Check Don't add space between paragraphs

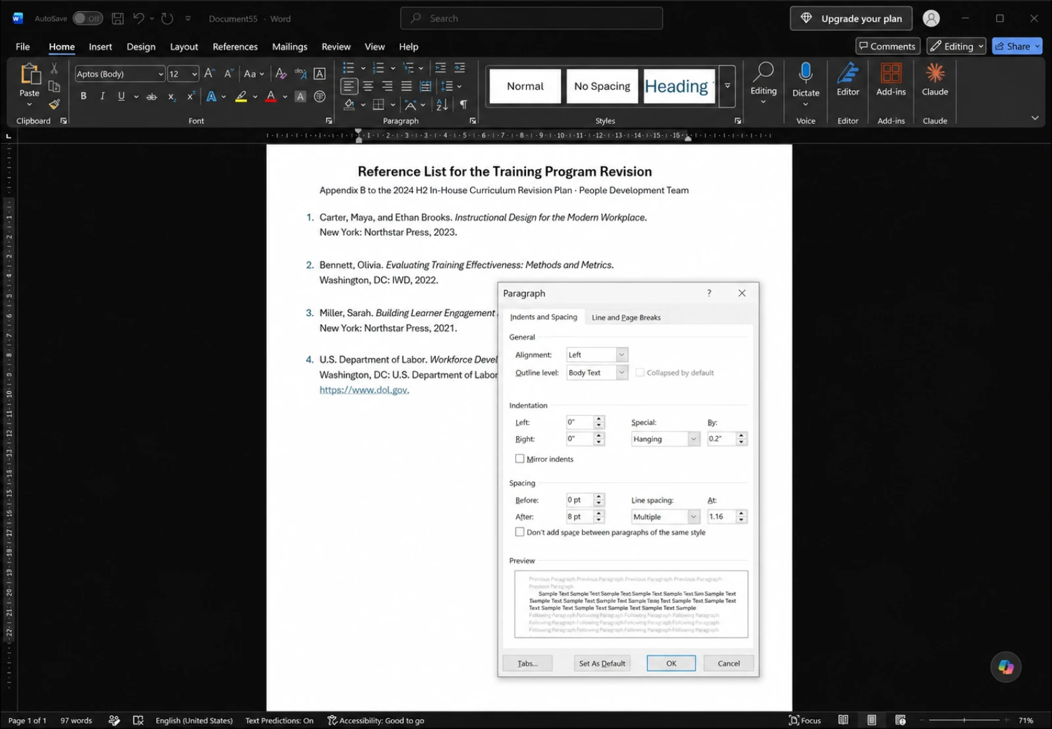click(x=519, y=532)
